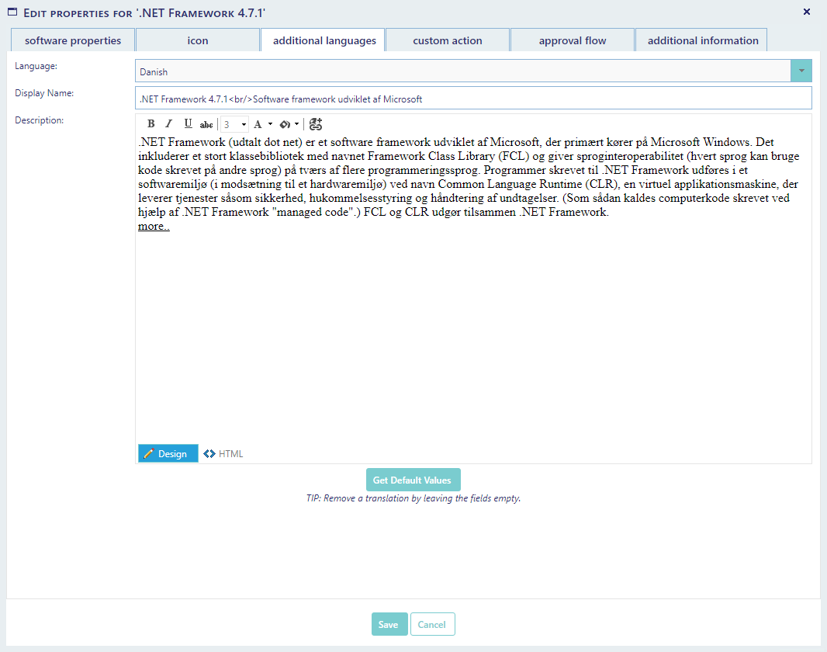Click the insert link icon
This screenshot has width=827, height=652.
[316, 124]
